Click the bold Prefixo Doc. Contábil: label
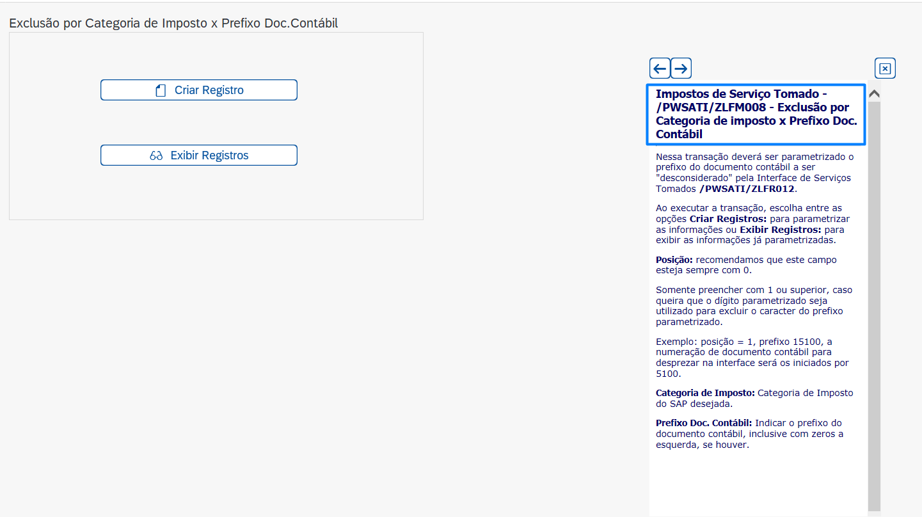The image size is (922, 517). pos(704,423)
